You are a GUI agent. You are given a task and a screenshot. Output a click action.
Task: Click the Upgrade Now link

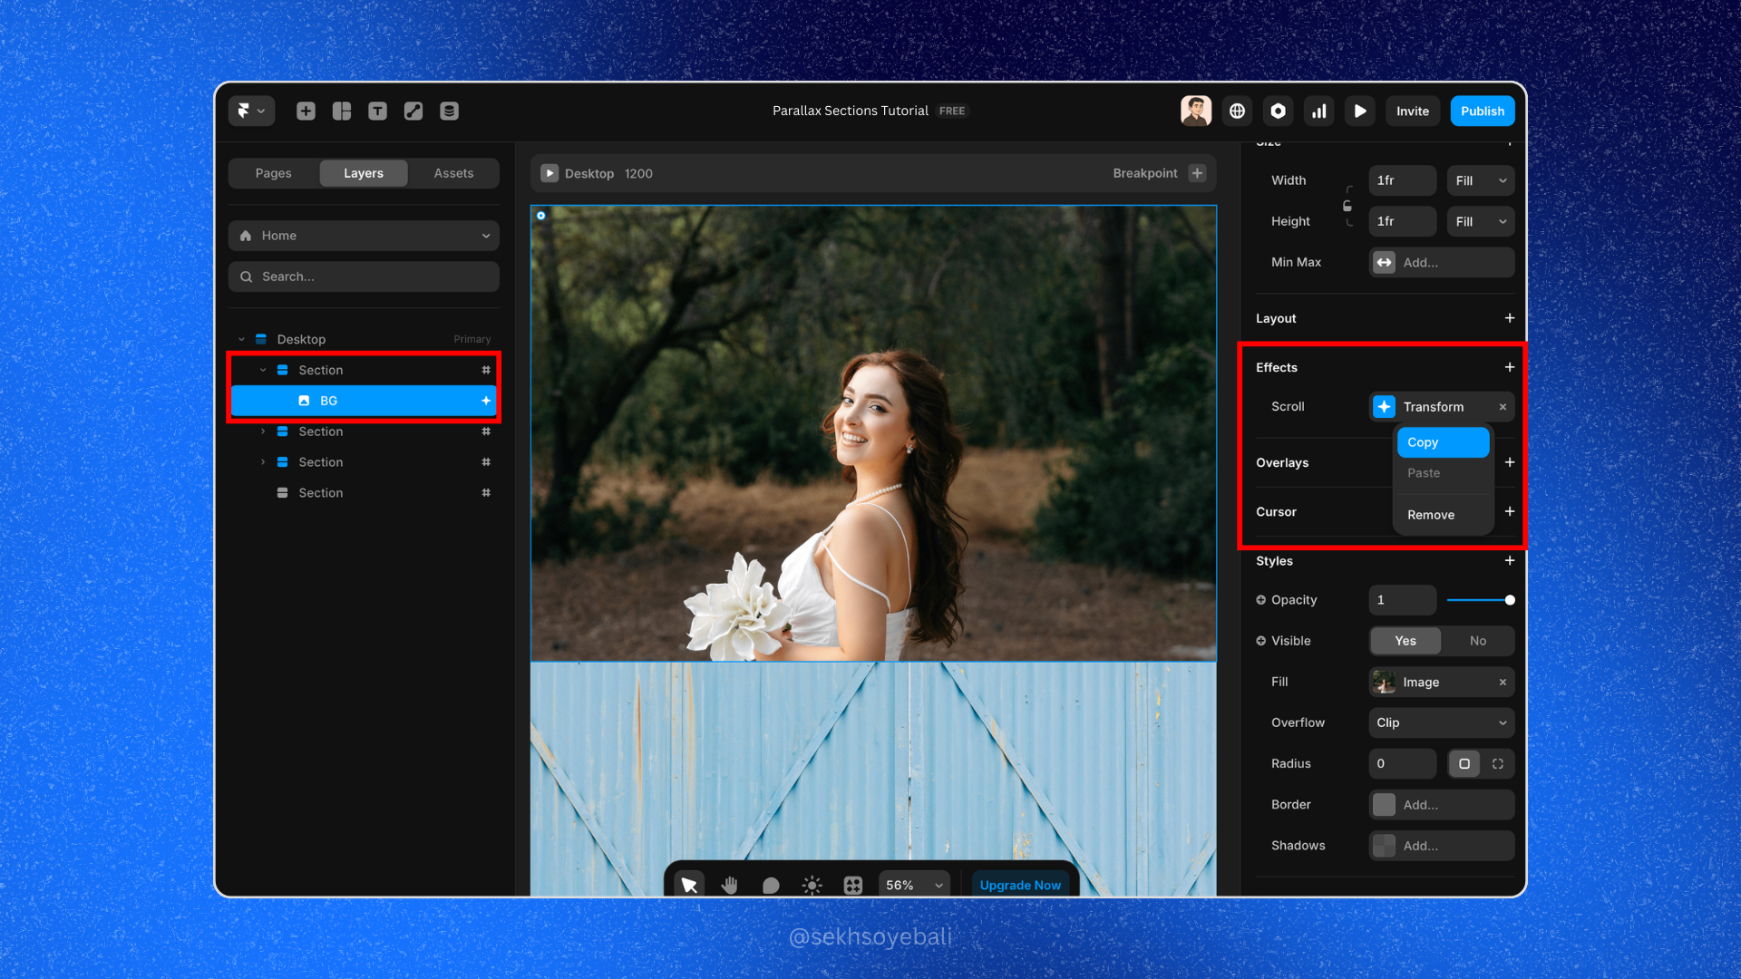[1020, 885]
